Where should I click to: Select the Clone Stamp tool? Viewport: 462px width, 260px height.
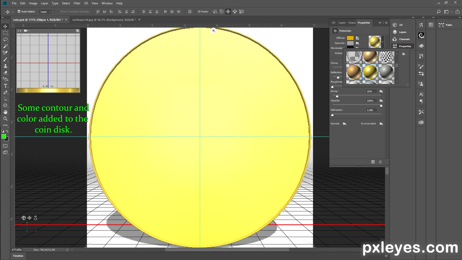(x=5, y=66)
